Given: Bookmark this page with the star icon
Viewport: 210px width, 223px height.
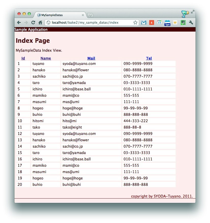Looking at the screenshot, I should pos(135,22).
